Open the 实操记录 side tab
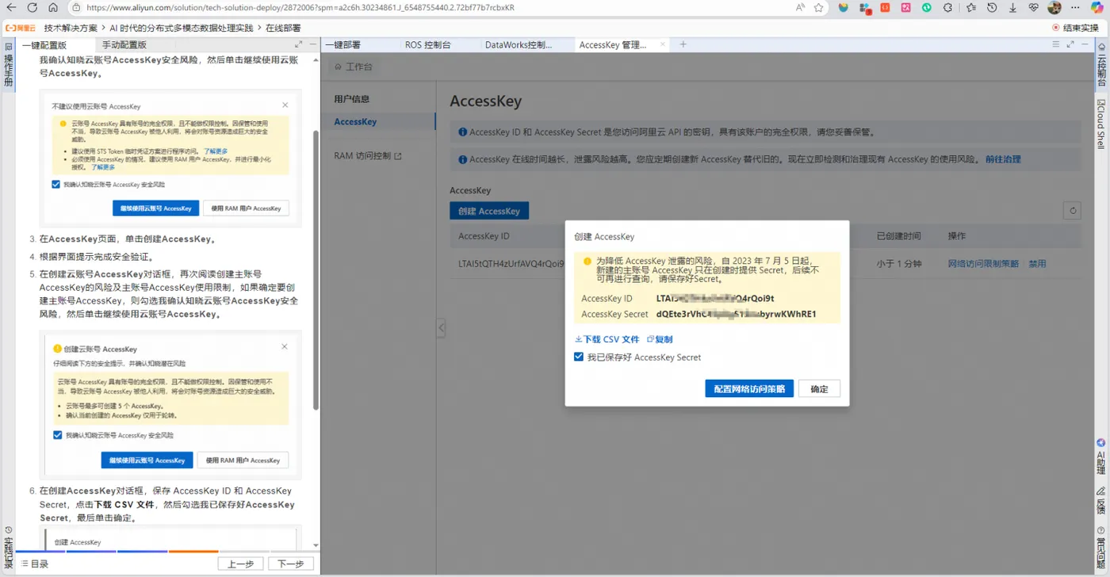 [9, 546]
